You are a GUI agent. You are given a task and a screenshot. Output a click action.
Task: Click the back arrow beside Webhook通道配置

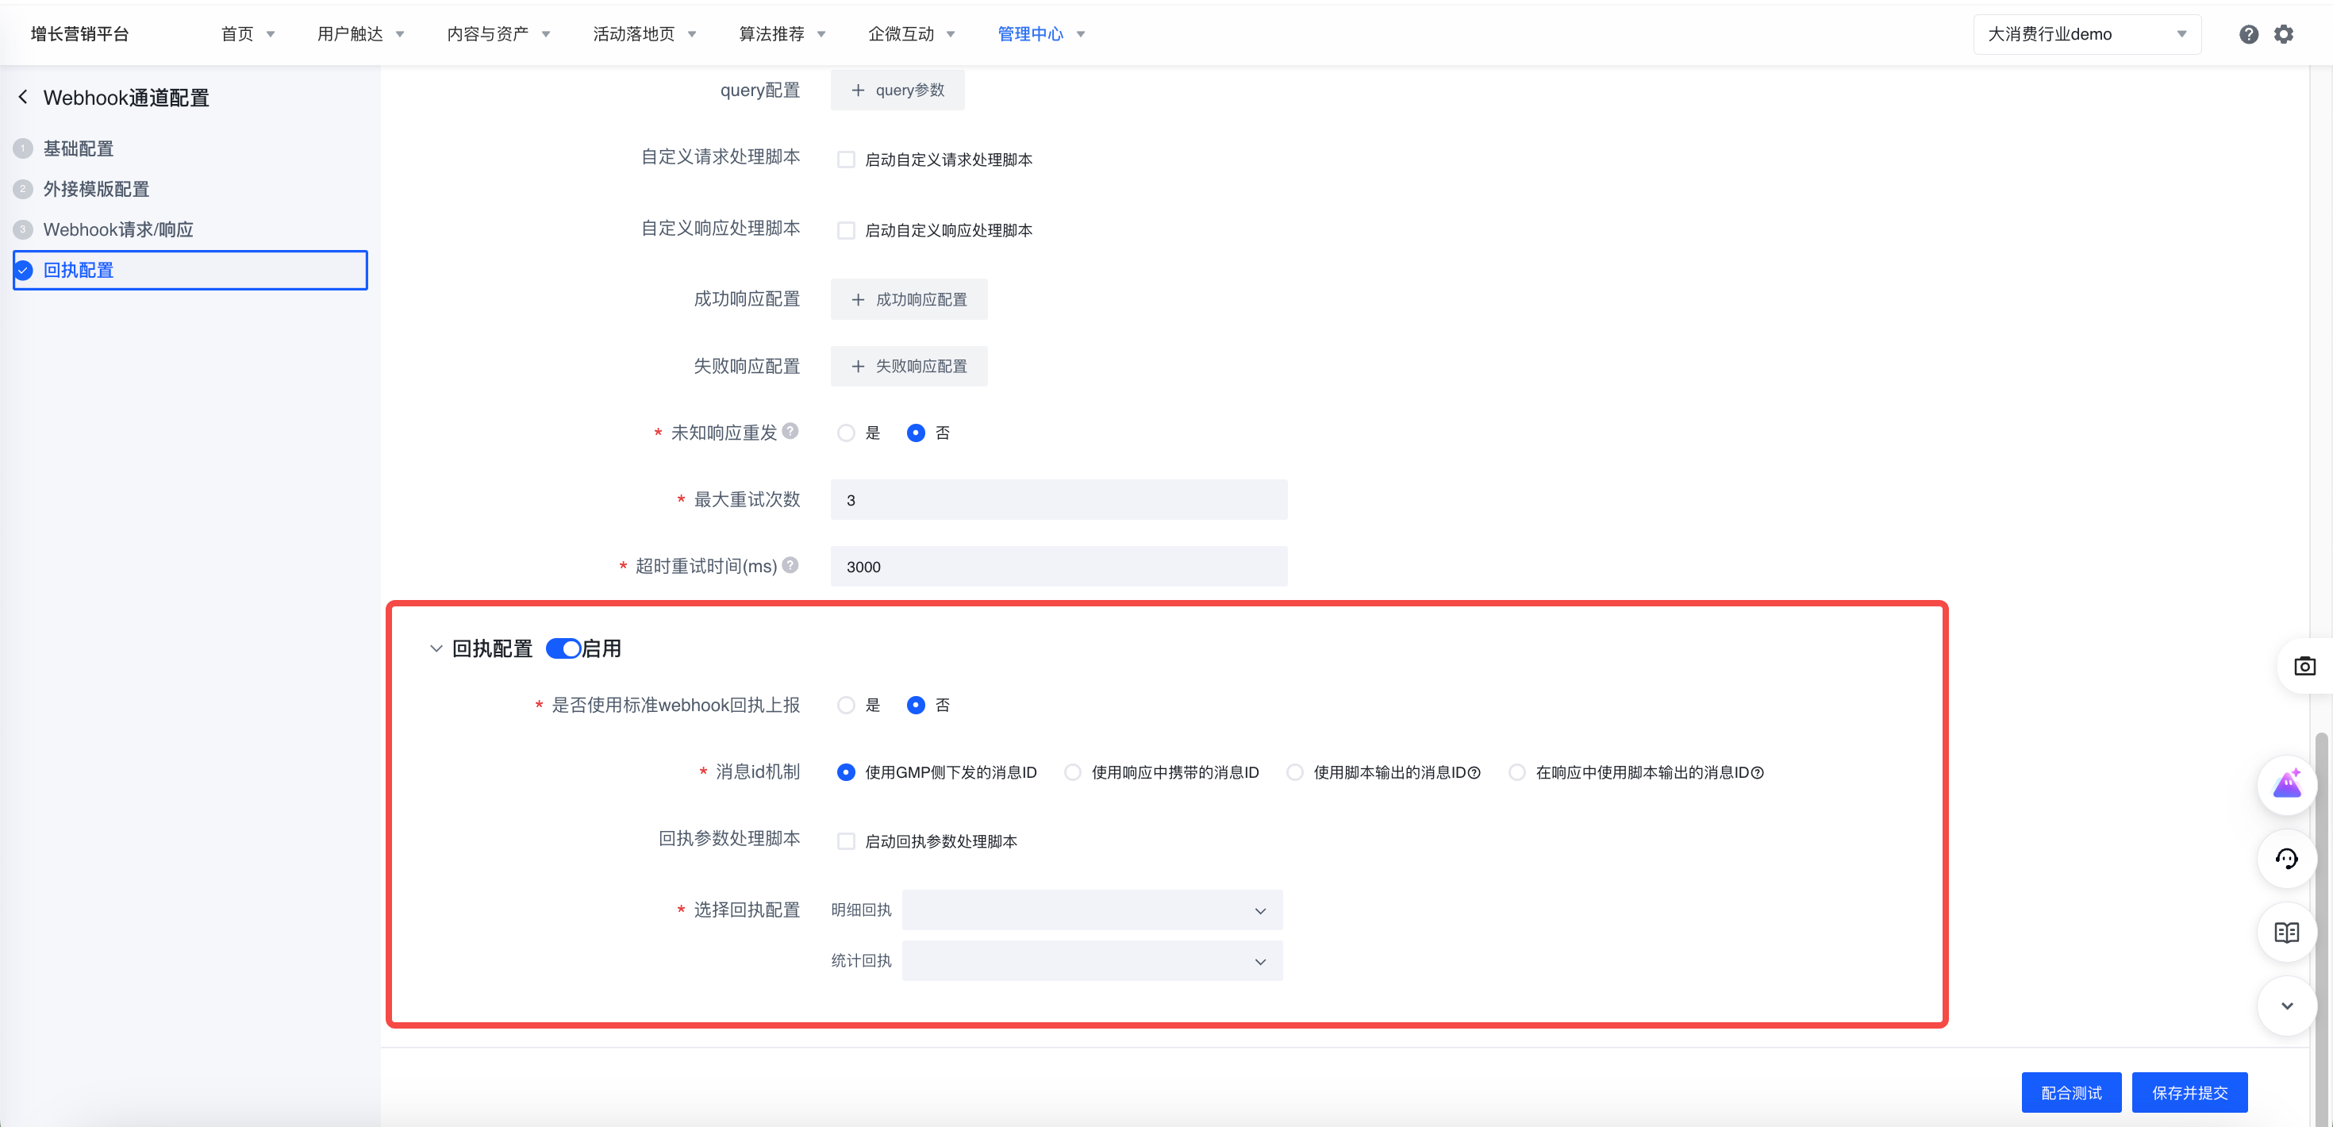point(24,97)
